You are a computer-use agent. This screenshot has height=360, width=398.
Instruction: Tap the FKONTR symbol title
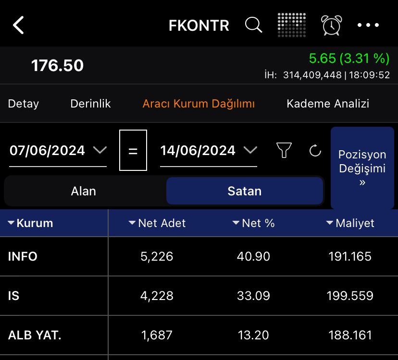(x=199, y=25)
